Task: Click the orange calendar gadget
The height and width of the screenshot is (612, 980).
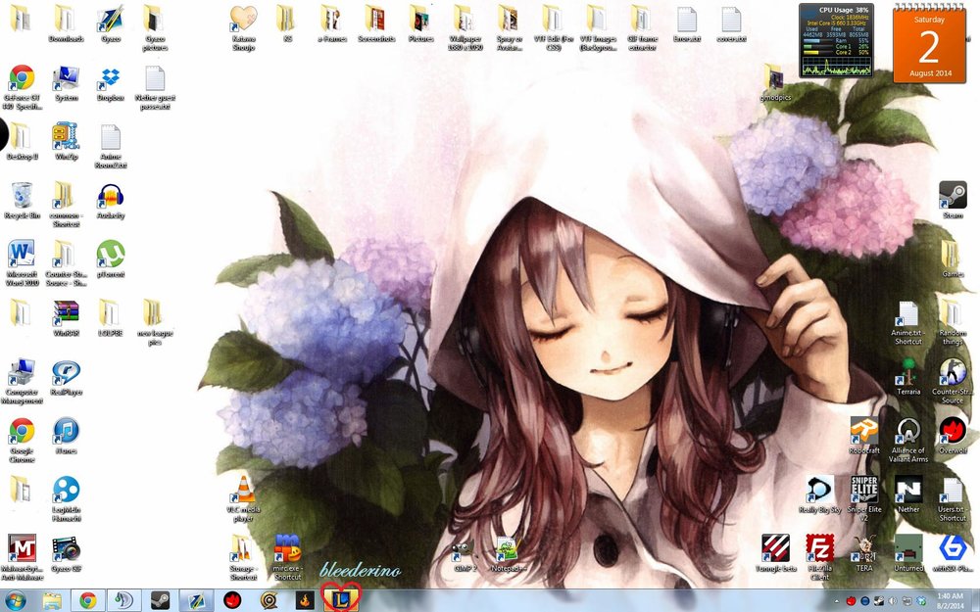Action: point(929,44)
